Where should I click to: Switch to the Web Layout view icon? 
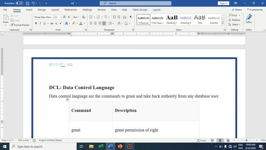click(x=228, y=140)
